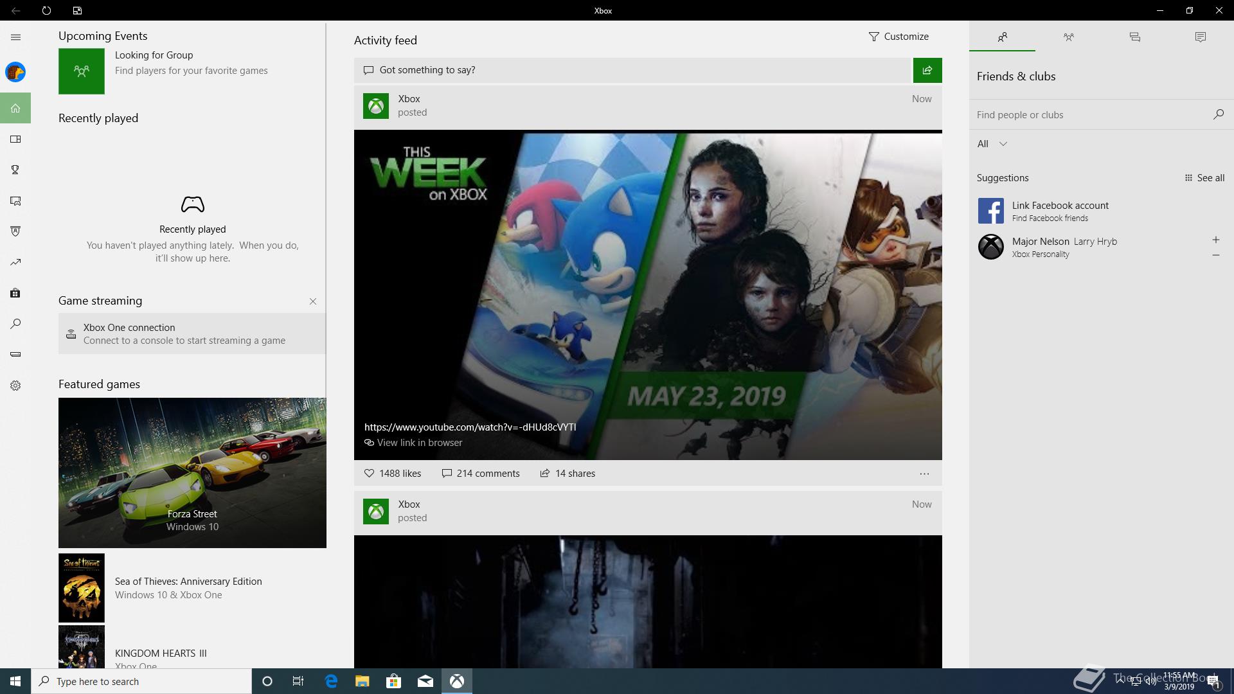Open the Connection console icon in sidebar

pyautogui.click(x=15, y=354)
